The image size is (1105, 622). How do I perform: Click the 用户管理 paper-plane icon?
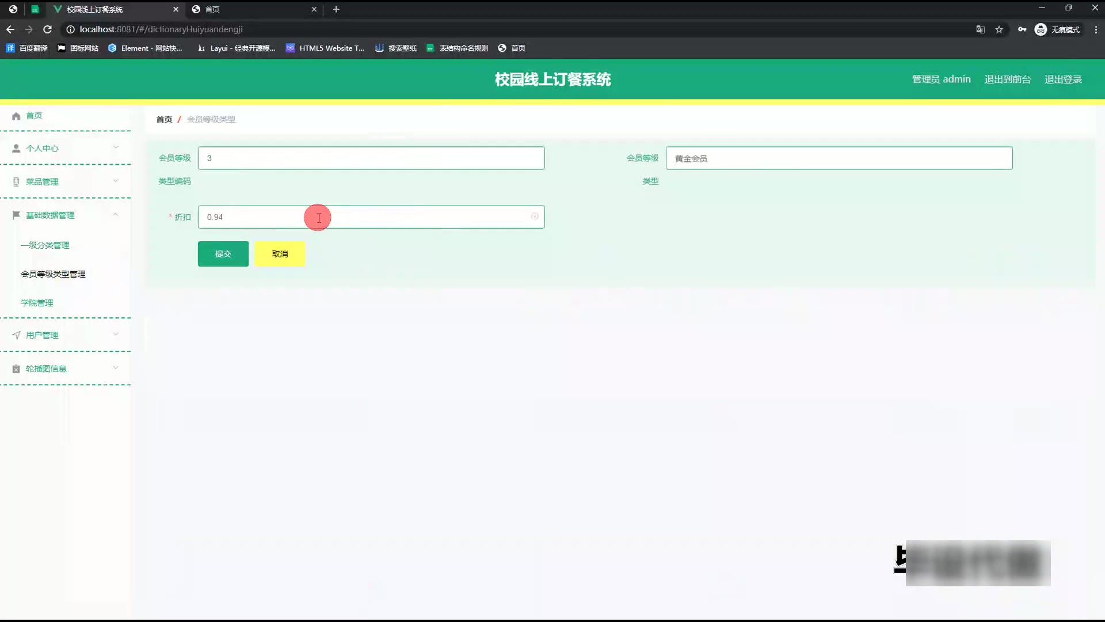[16, 335]
